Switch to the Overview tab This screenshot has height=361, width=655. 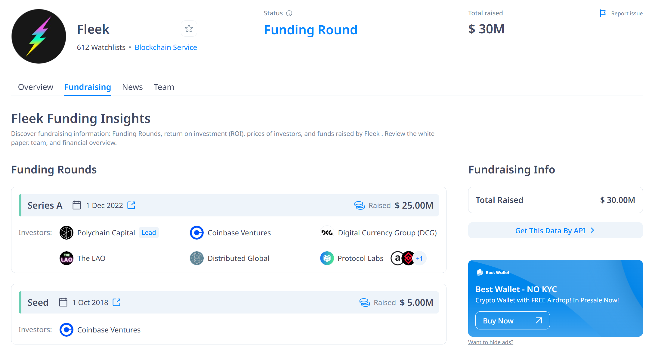[36, 87]
